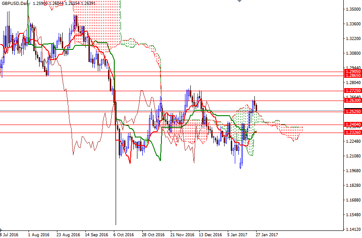Click the 28 Oct 2016 date label
362x238 pixels.
153,235
